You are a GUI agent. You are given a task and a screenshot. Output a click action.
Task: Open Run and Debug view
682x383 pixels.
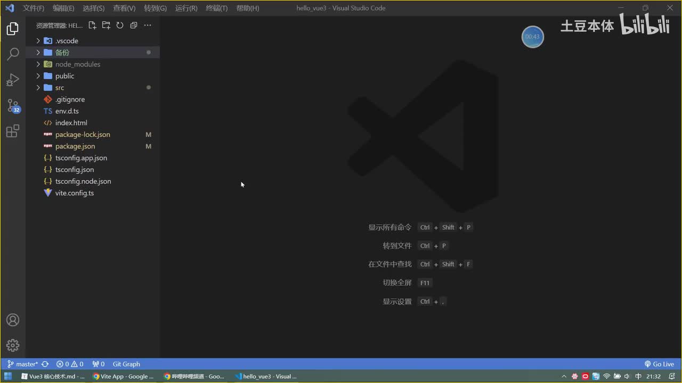[13, 80]
